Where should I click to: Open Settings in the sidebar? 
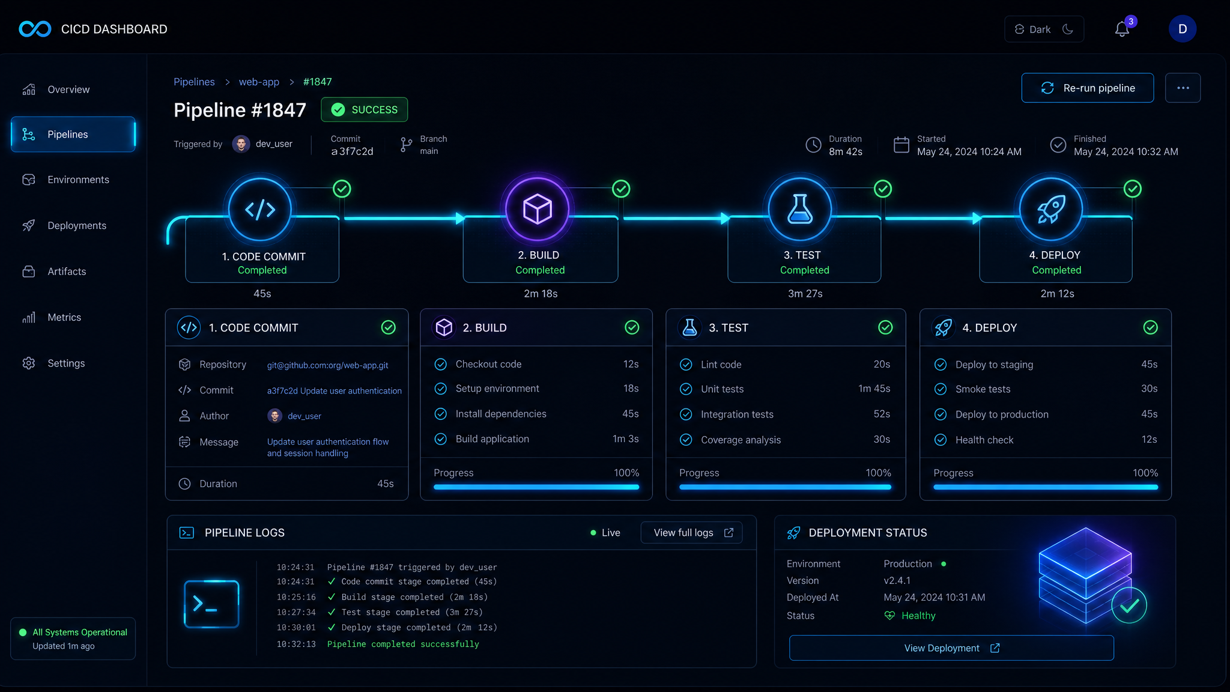[x=73, y=363]
